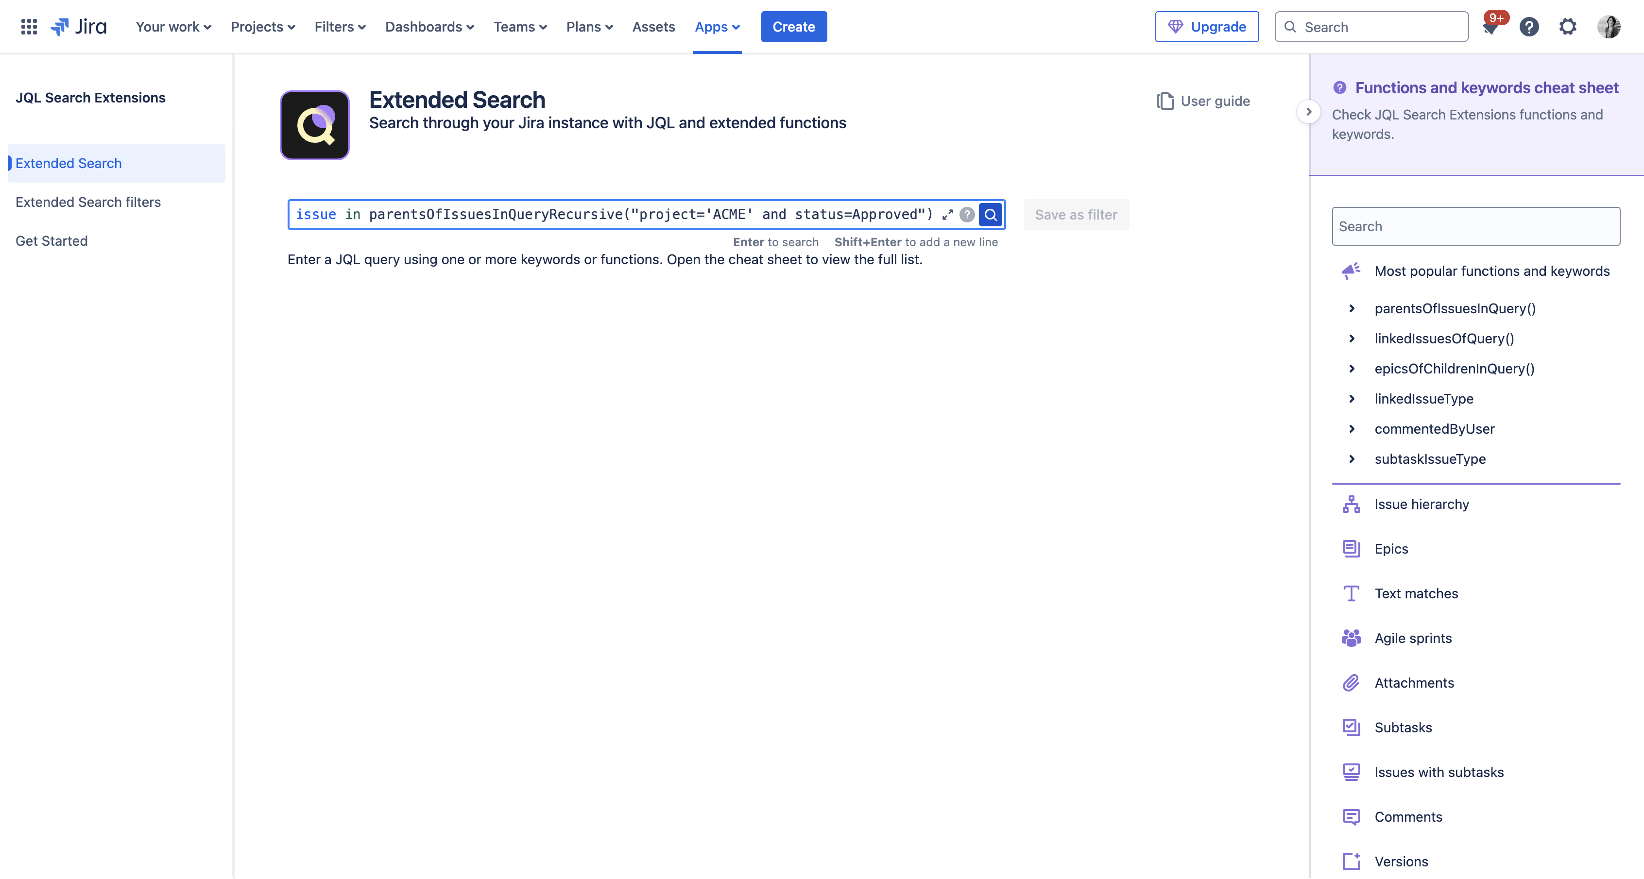Expand subtaskIssueType entry
Image resolution: width=1644 pixels, height=879 pixels.
pos(1351,458)
